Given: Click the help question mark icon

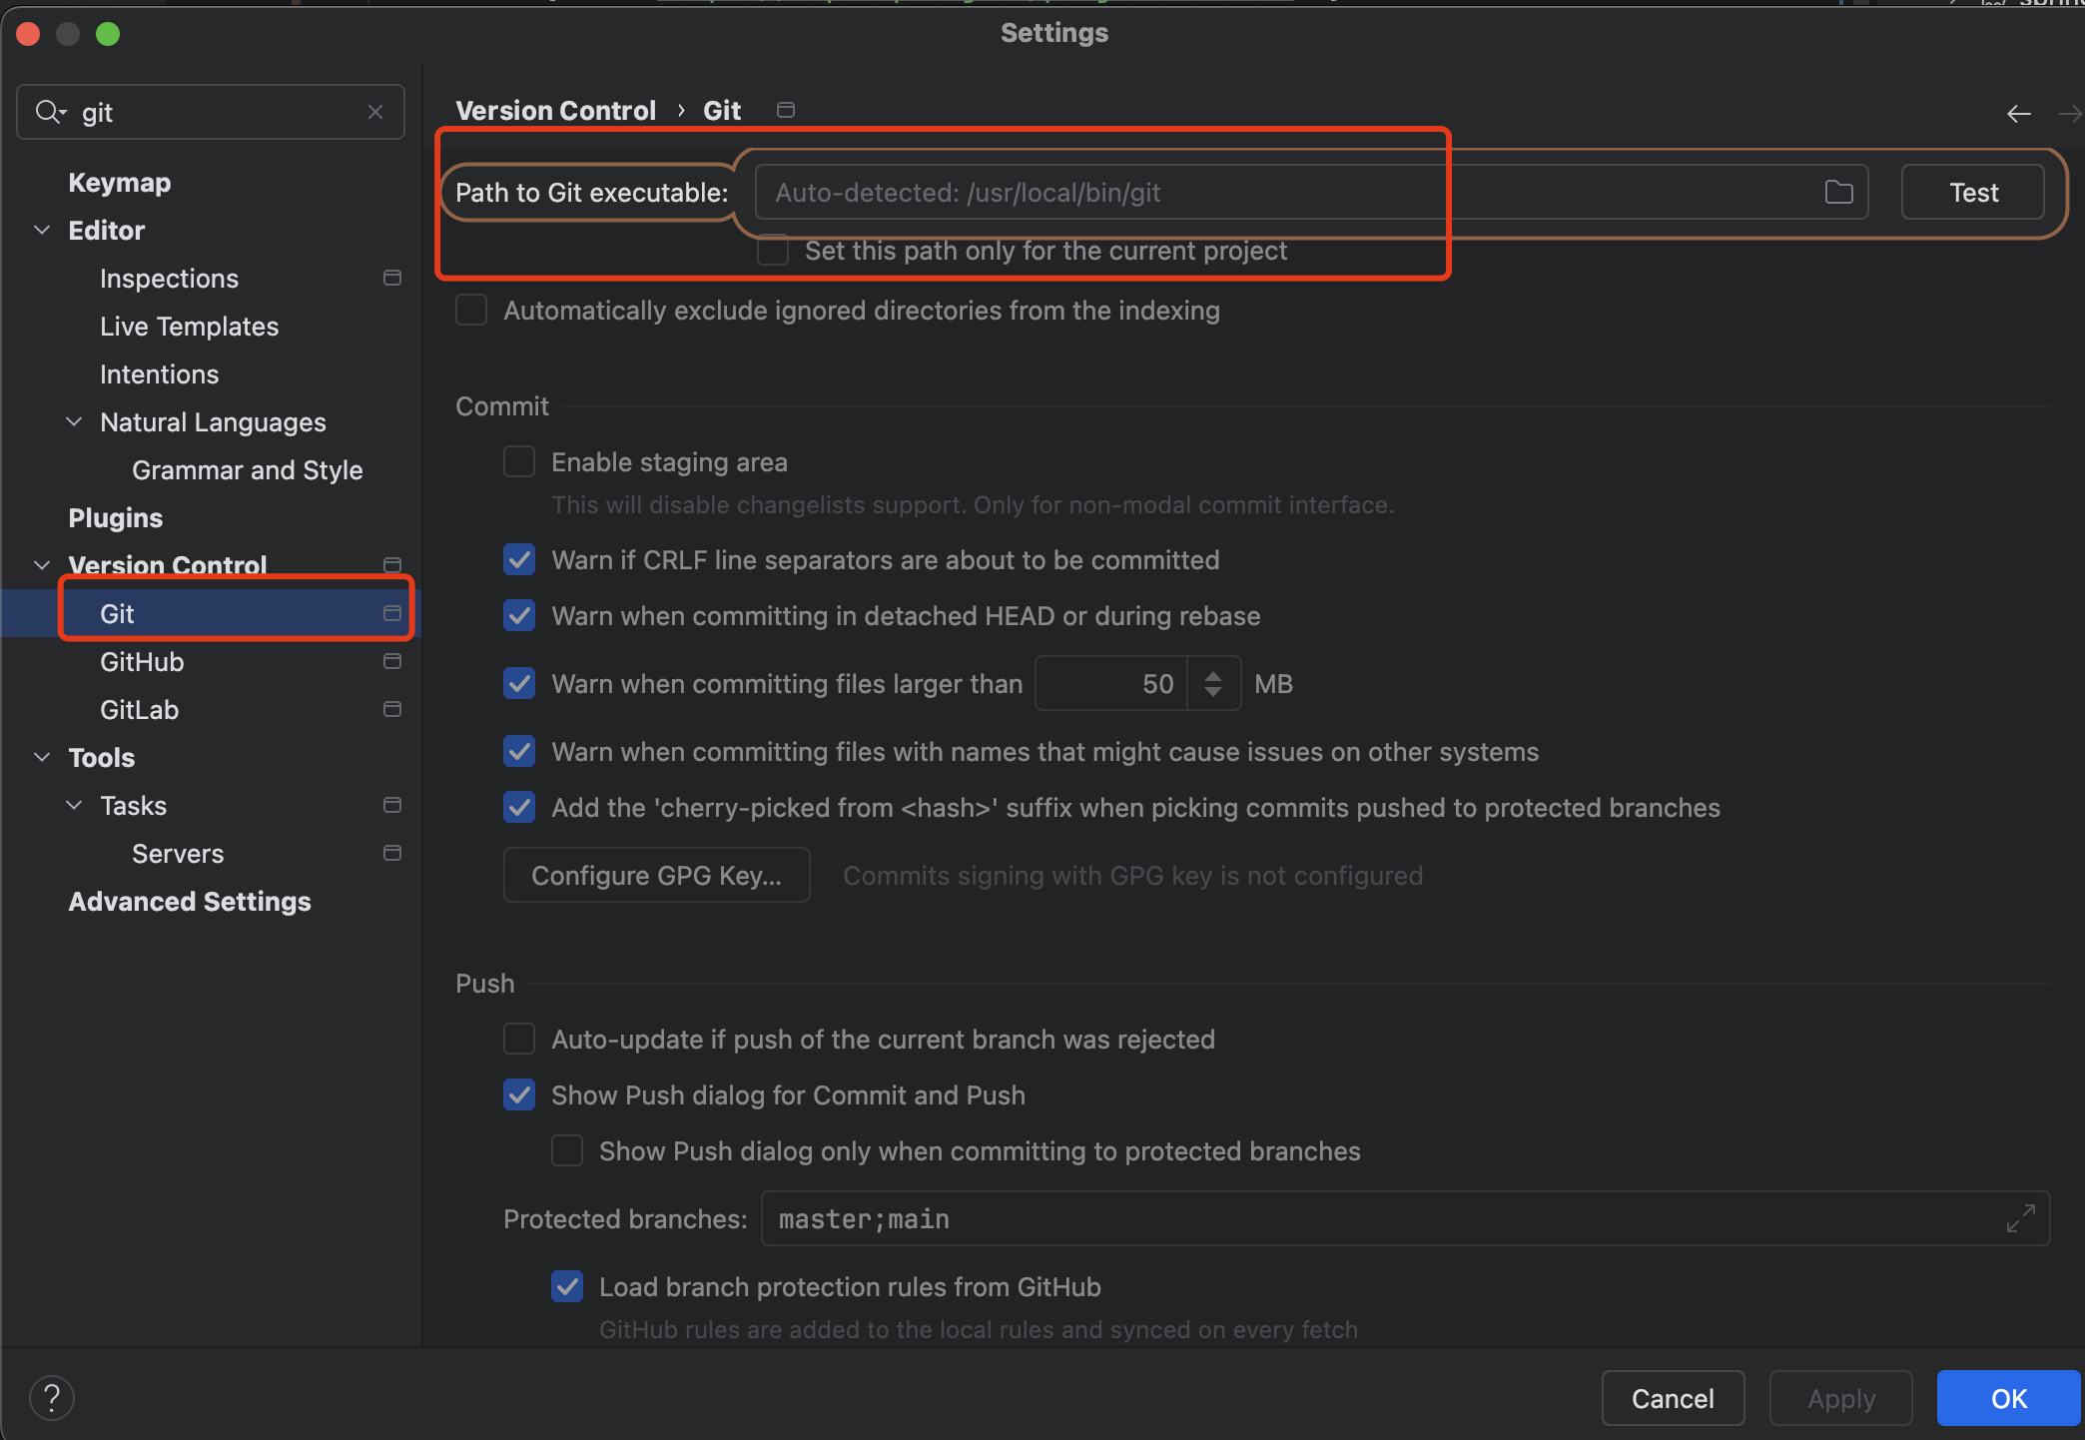Looking at the screenshot, I should [x=52, y=1397].
